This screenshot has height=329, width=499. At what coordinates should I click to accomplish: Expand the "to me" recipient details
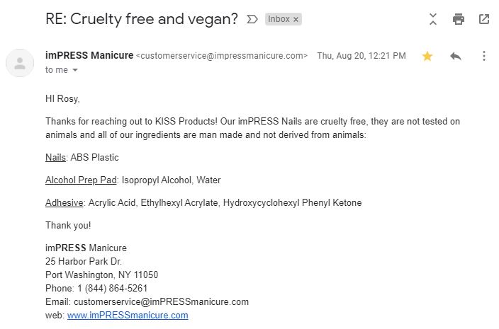click(75, 70)
